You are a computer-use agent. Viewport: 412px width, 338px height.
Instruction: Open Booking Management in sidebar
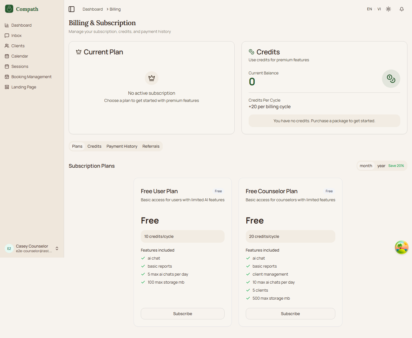[x=31, y=77]
